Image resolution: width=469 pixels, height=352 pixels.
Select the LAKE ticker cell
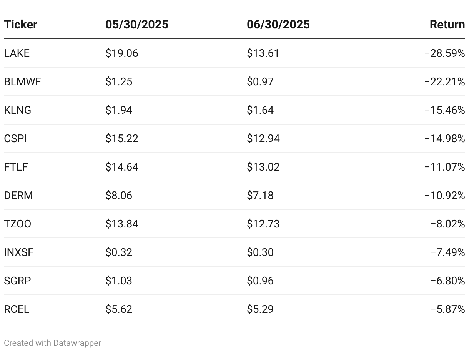pyautogui.click(x=17, y=53)
